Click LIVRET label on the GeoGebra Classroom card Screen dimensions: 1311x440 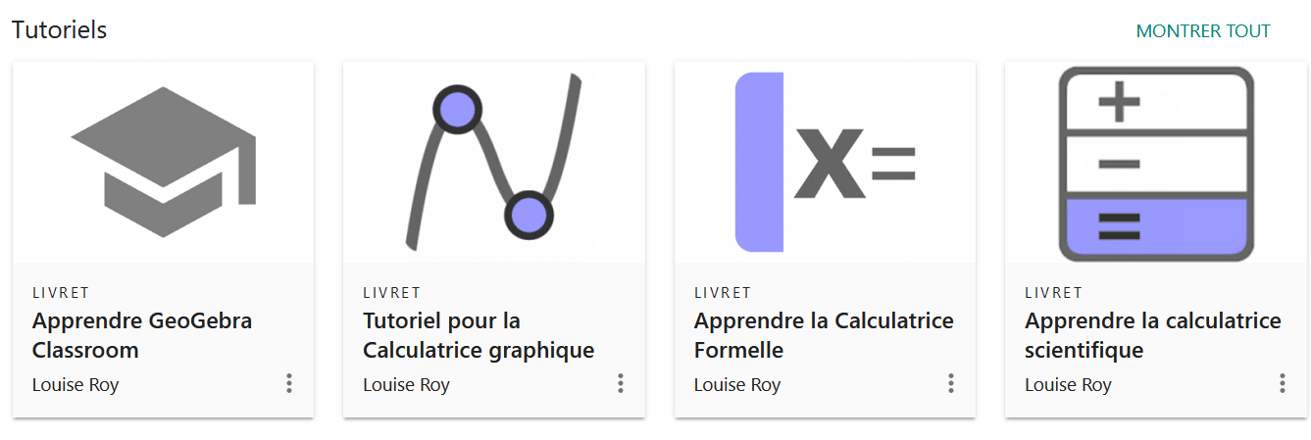61,292
